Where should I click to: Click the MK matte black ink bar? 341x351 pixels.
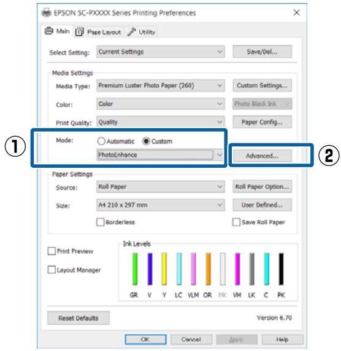(x=223, y=269)
